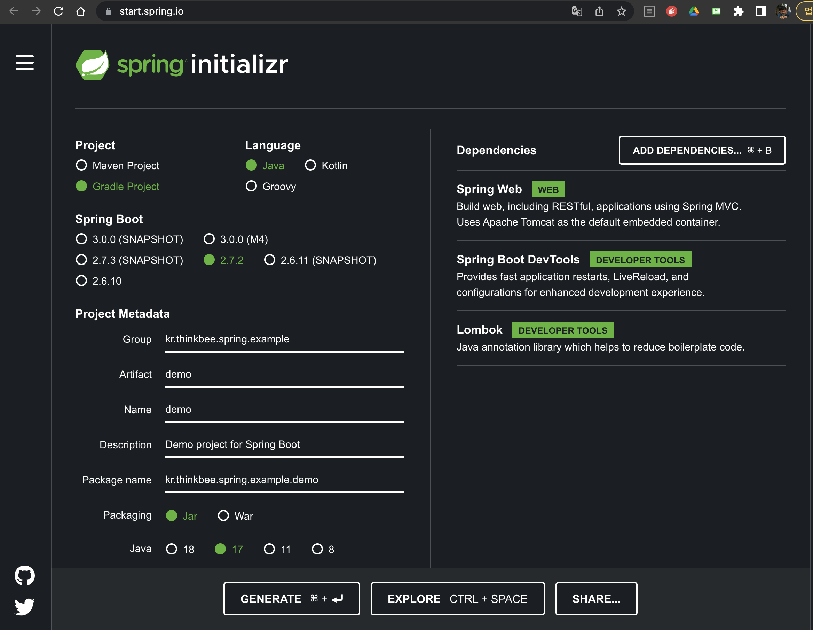Go forward in browser history

click(x=36, y=11)
